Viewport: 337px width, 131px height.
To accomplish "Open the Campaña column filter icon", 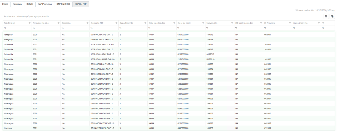I will tap(87, 23).
